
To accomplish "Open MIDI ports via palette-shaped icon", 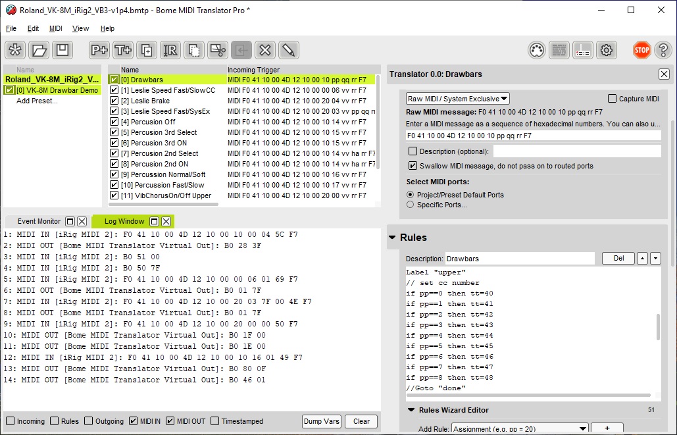I will pos(537,50).
